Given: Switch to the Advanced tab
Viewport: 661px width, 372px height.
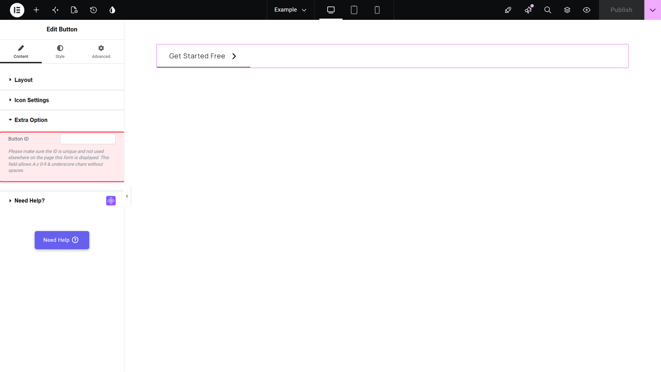Looking at the screenshot, I should pos(101,52).
